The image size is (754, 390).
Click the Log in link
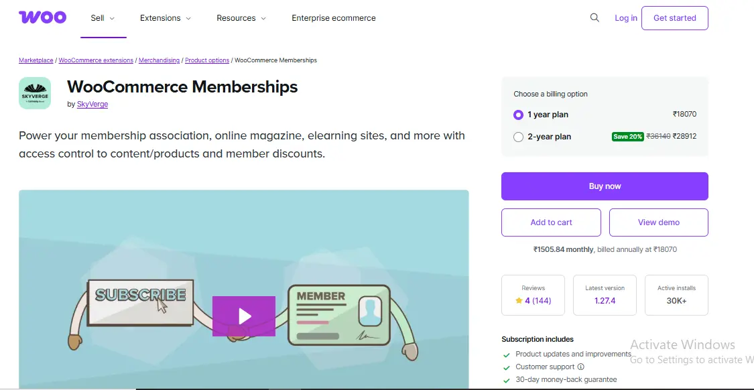point(625,18)
